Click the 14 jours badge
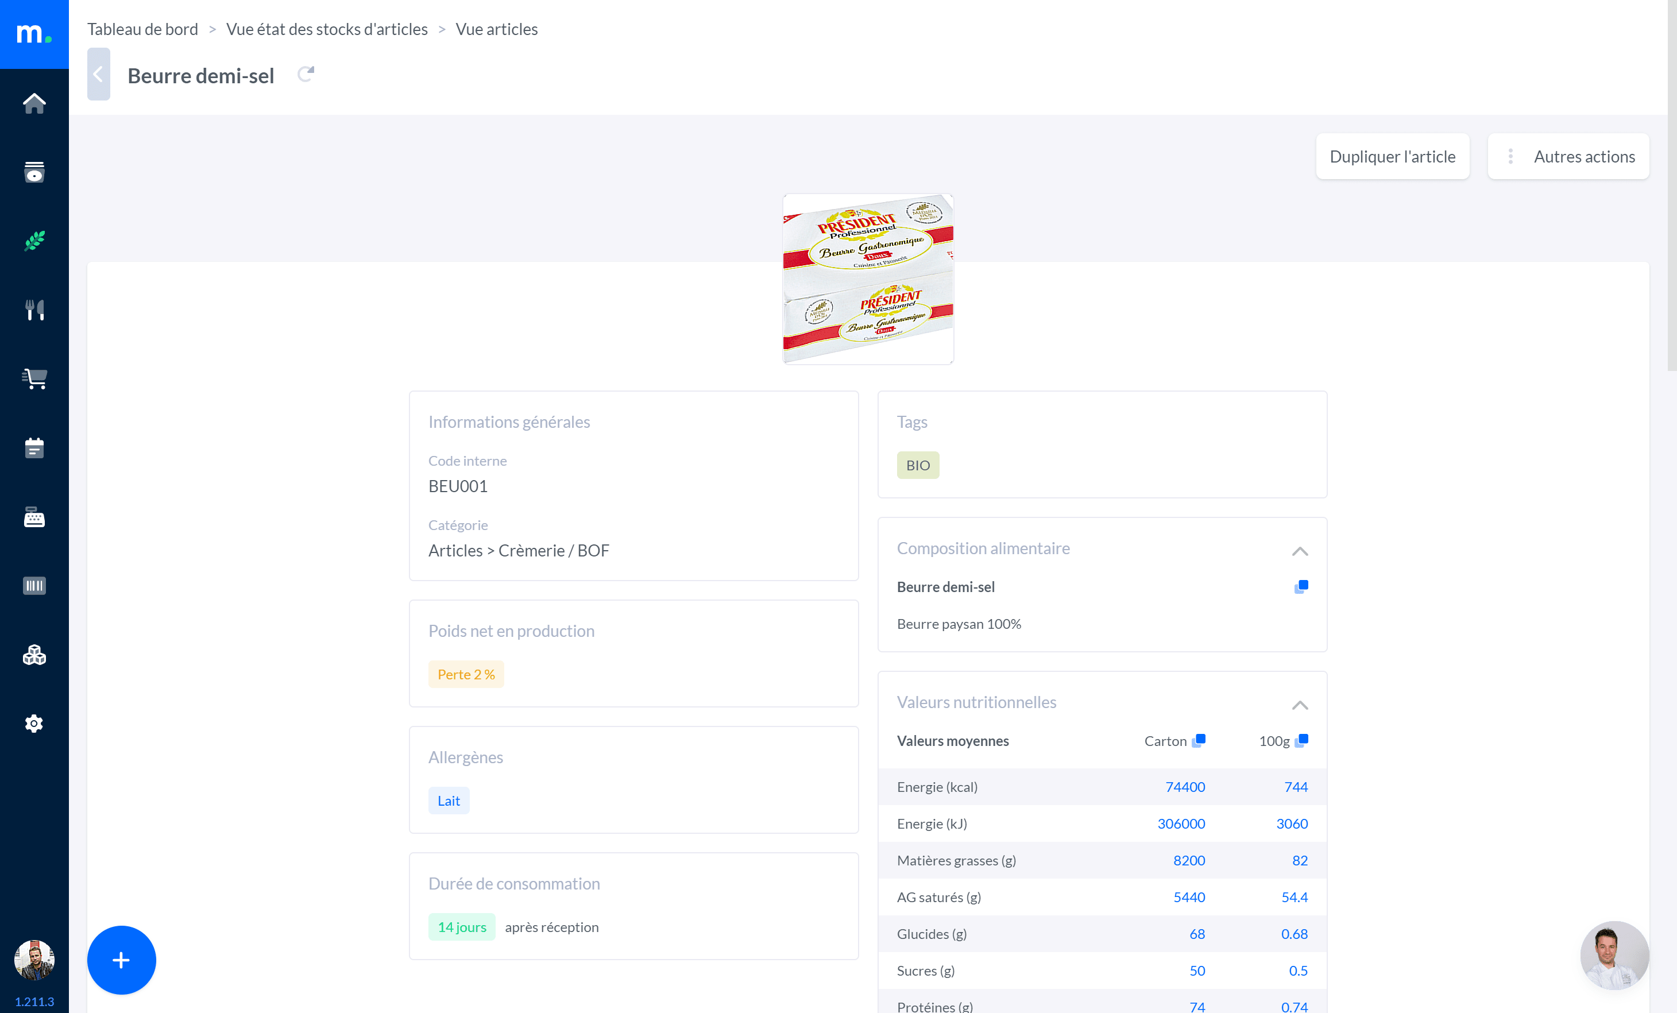 461,927
